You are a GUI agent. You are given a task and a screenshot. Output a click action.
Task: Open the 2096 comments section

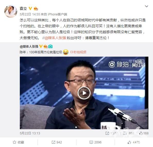(95, 142)
